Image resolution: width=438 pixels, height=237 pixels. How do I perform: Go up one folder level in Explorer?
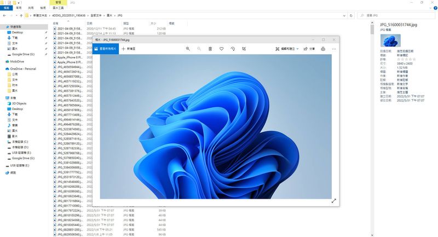point(21,16)
